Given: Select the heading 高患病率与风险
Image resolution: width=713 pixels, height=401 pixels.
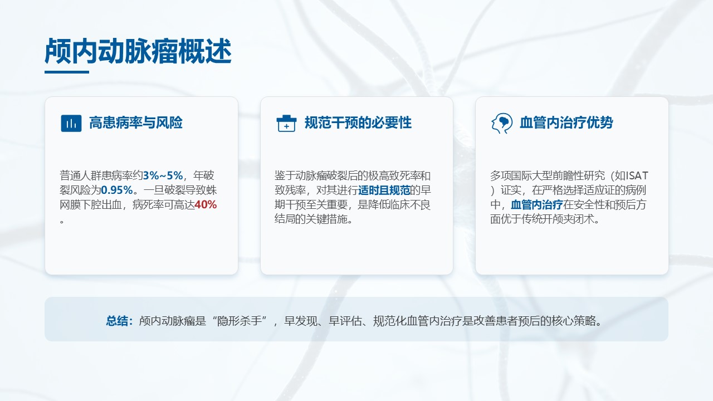Looking at the screenshot, I should point(135,123).
